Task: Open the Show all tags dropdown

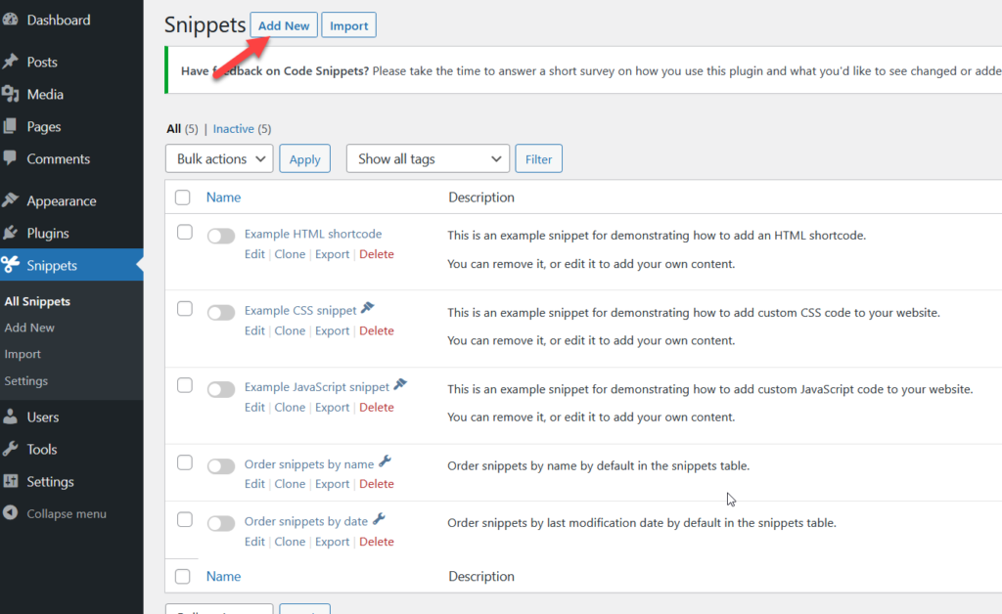Action: click(x=428, y=159)
